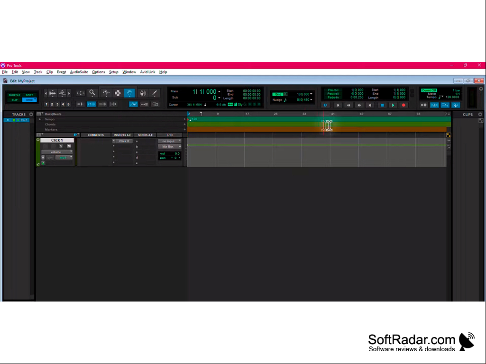Toggle the Metronome click button

pos(434,105)
